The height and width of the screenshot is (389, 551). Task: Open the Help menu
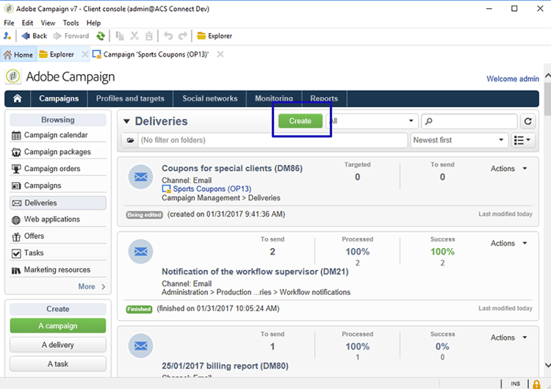pyautogui.click(x=93, y=23)
